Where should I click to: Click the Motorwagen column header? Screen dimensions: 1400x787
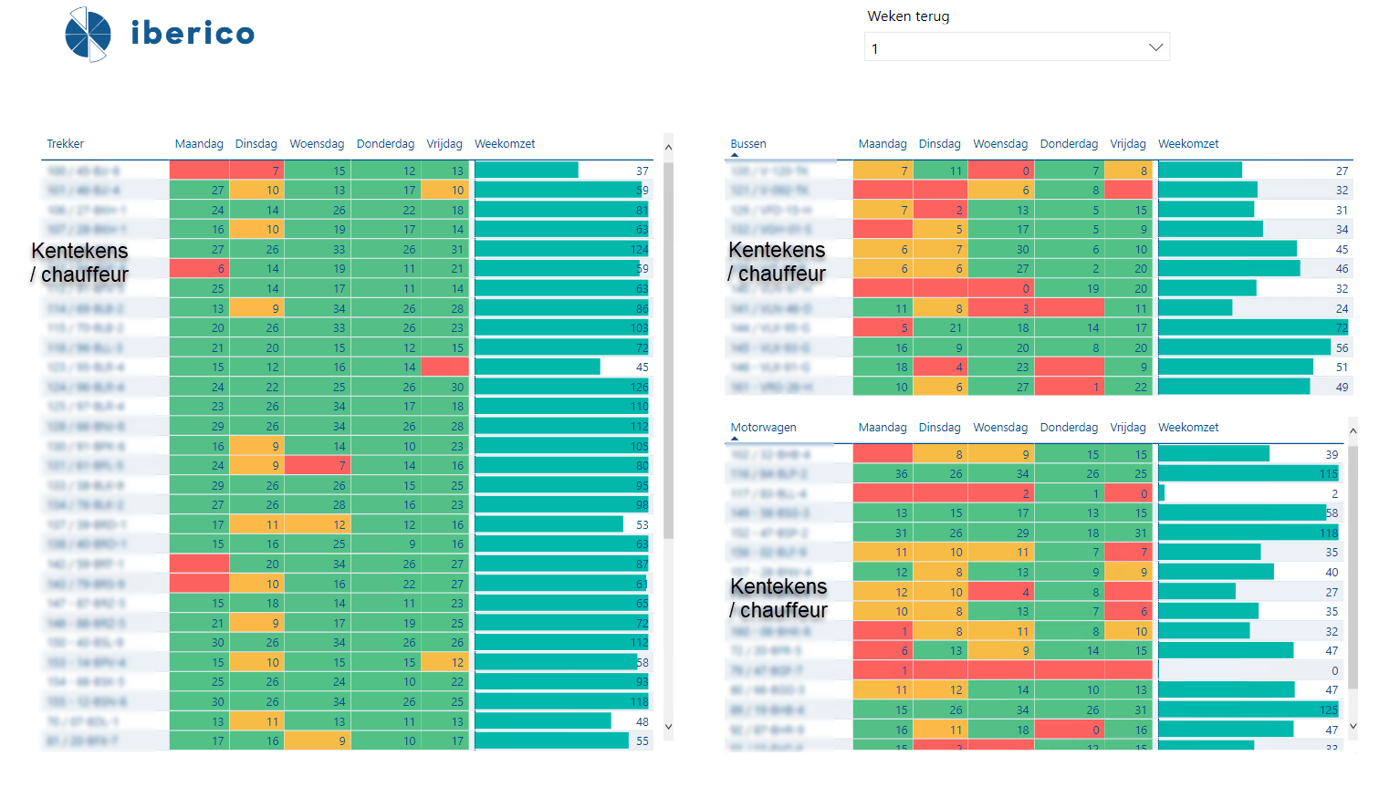coord(763,428)
